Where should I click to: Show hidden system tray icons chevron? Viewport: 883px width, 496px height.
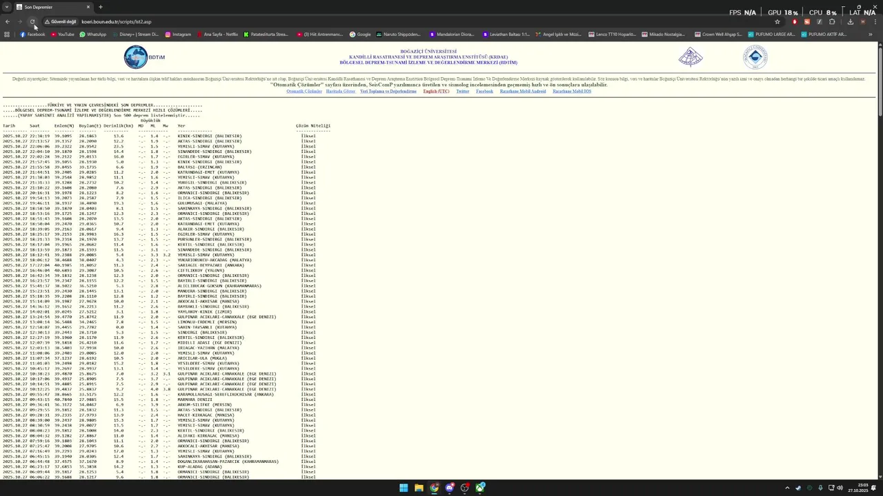click(x=787, y=488)
